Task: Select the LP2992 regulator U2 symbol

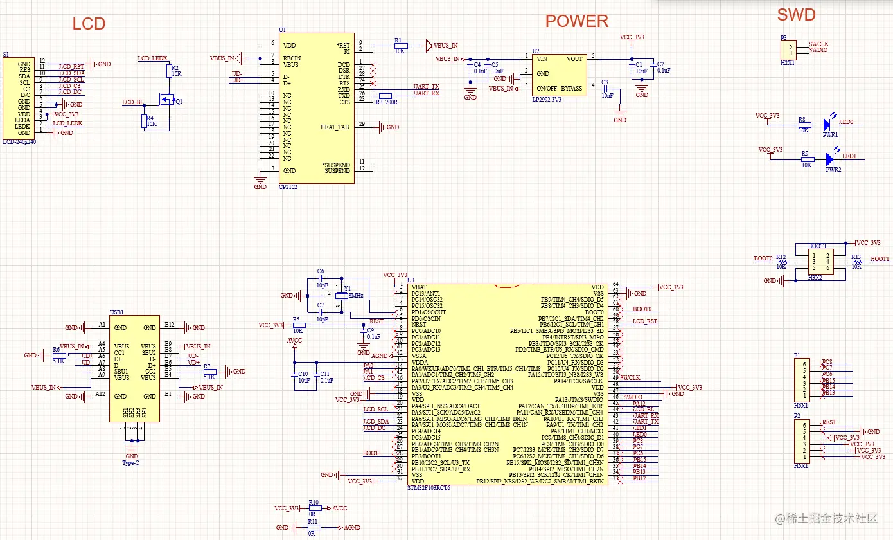Action: [x=559, y=74]
